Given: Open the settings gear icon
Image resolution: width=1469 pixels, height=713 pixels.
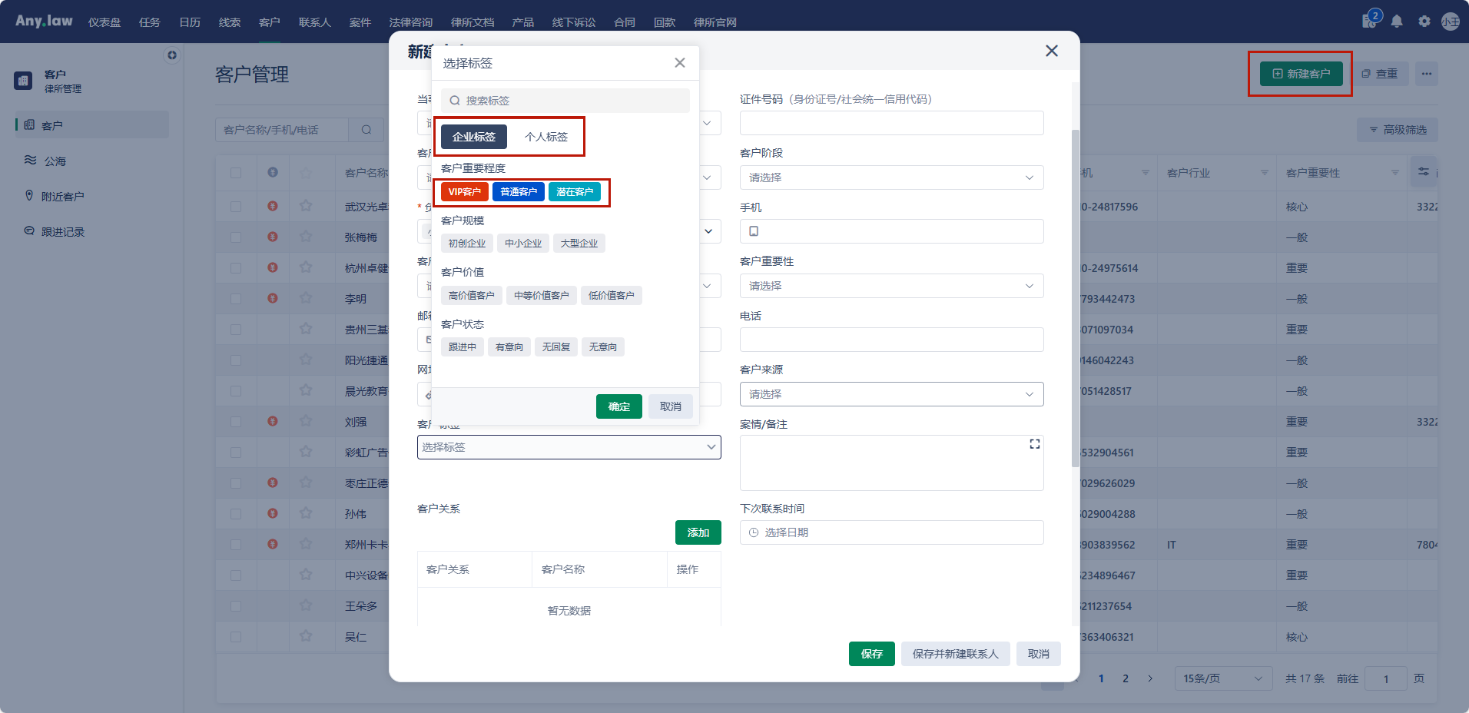Looking at the screenshot, I should [x=1424, y=22].
